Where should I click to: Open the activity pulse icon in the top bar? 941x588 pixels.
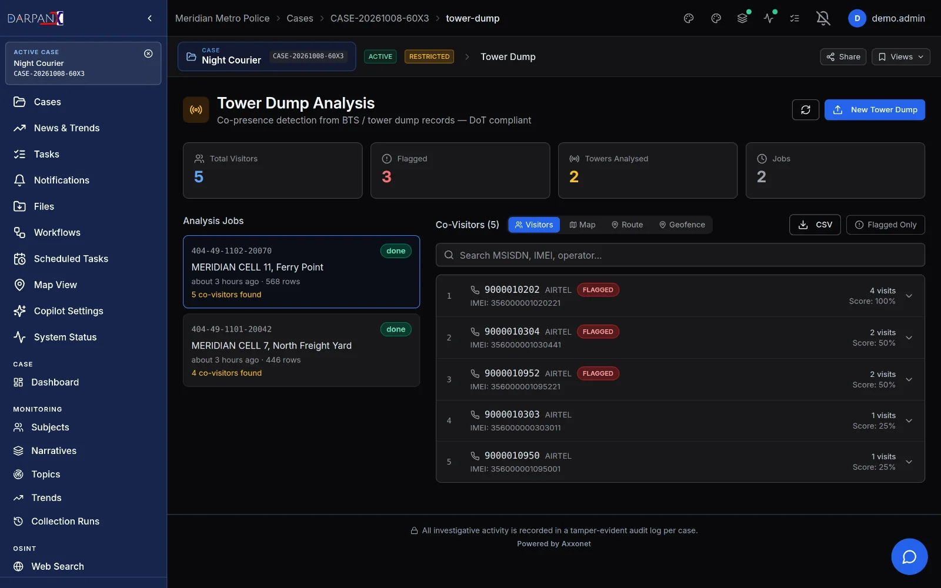769,18
